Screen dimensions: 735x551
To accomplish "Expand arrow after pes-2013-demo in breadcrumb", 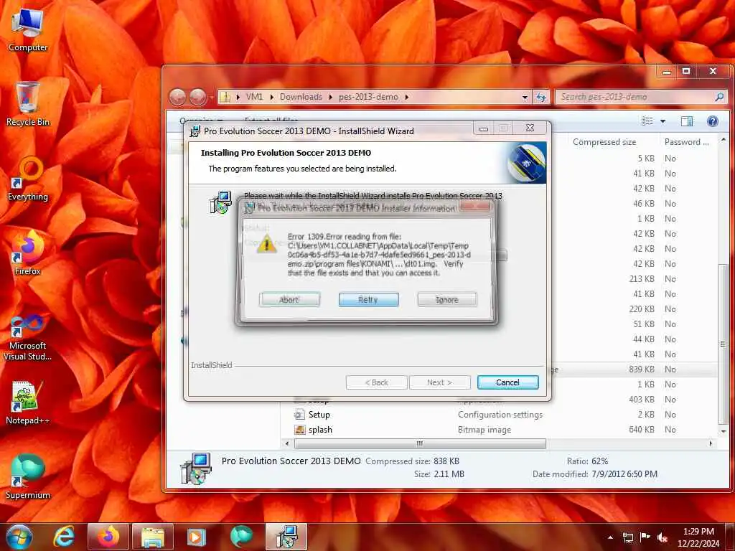I will tap(407, 97).
